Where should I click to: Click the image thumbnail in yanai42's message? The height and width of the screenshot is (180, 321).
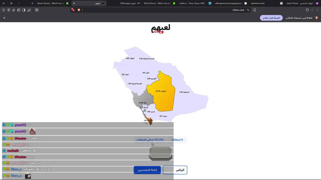33,131
